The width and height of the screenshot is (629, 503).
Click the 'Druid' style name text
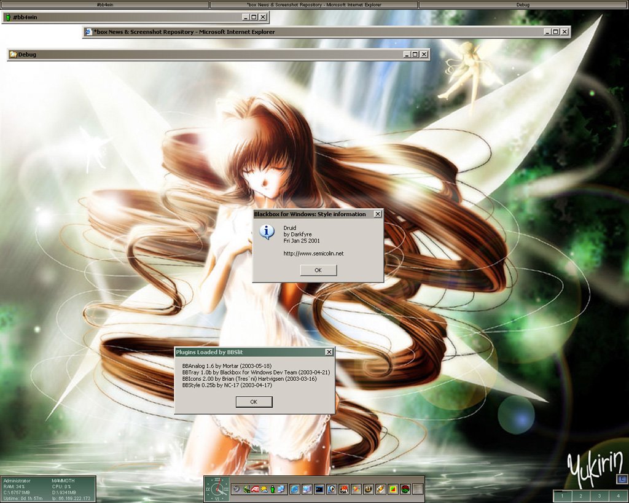point(290,228)
